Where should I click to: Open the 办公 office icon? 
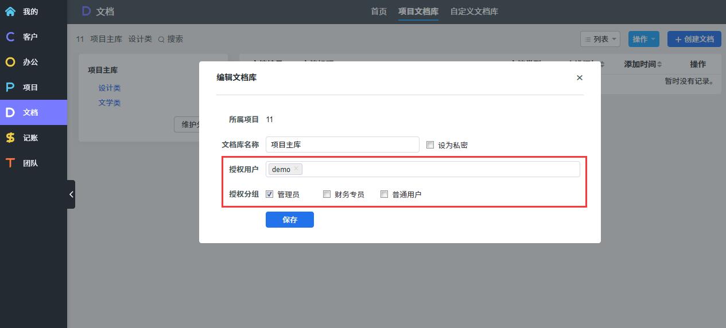(x=10, y=62)
